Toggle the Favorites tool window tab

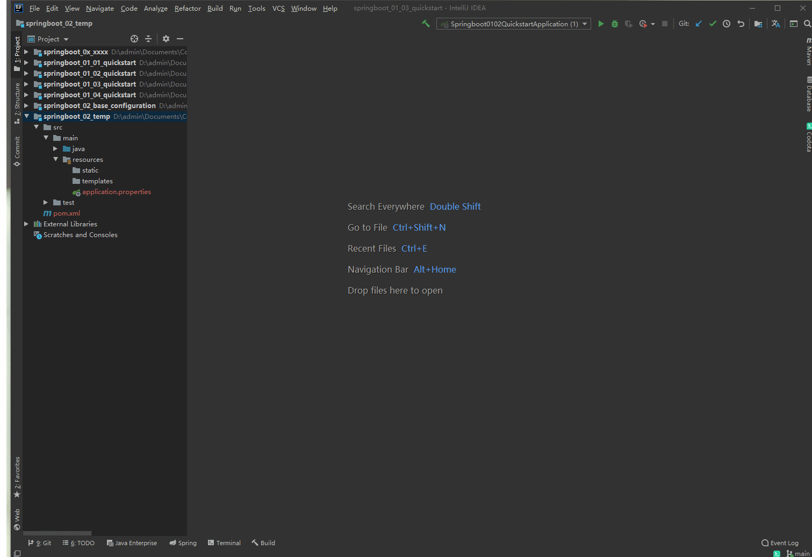(17, 477)
